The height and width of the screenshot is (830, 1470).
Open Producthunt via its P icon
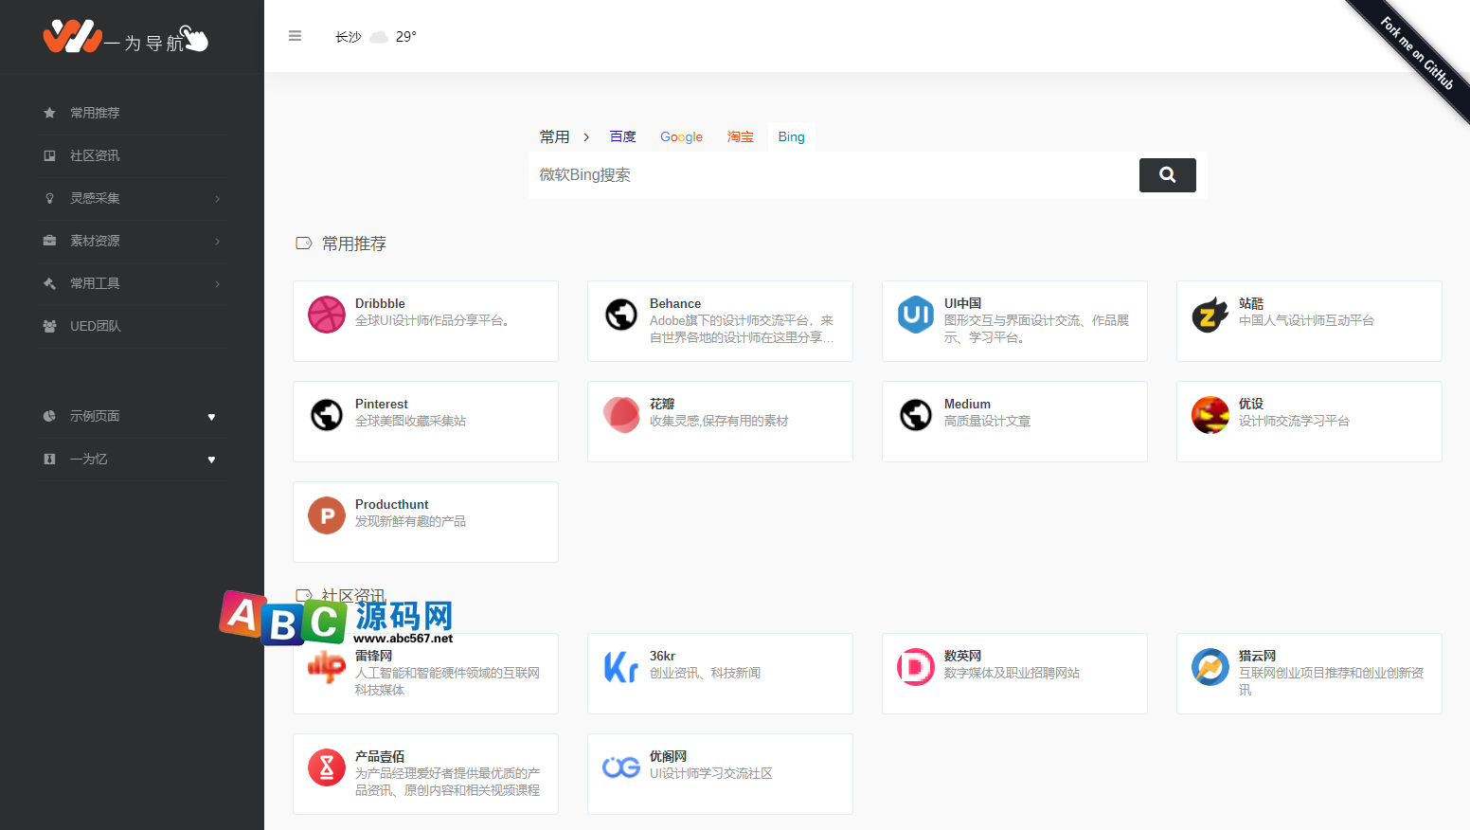326,515
